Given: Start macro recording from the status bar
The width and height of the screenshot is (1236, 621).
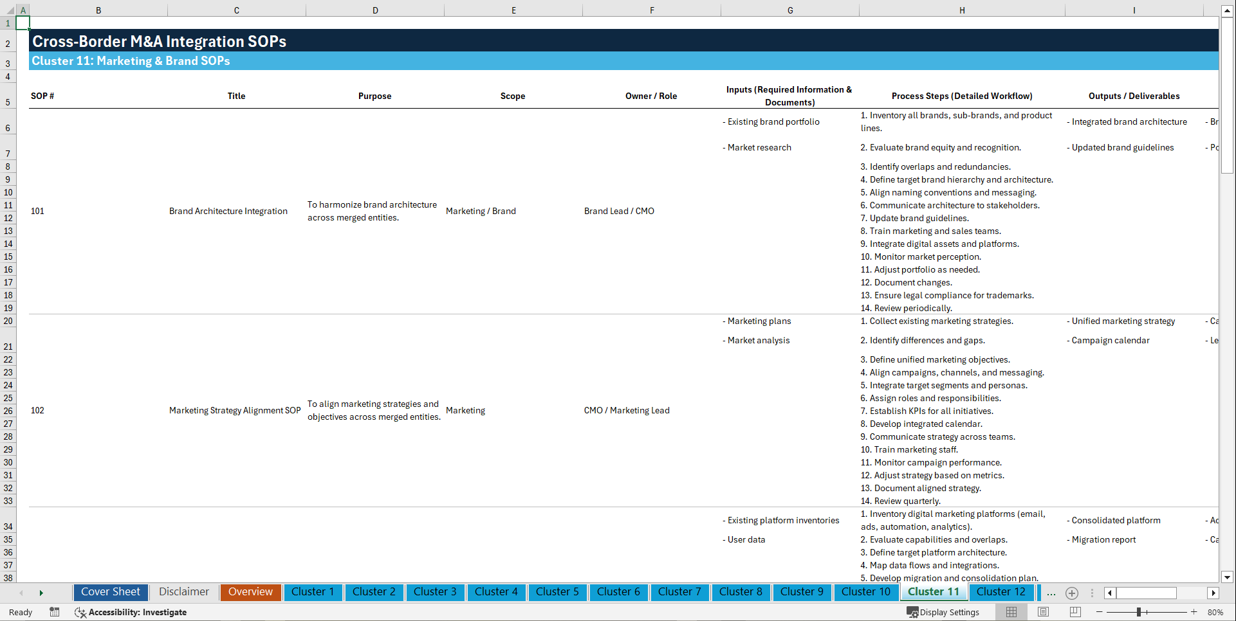Looking at the screenshot, I should 55,612.
